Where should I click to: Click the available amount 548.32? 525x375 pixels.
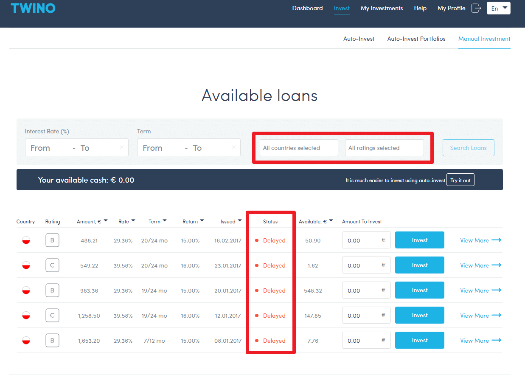click(x=313, y=290)
